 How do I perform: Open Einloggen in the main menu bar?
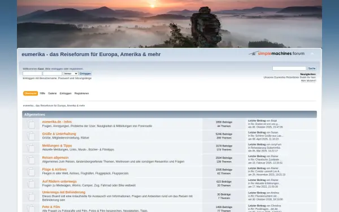tap(66, 93)
